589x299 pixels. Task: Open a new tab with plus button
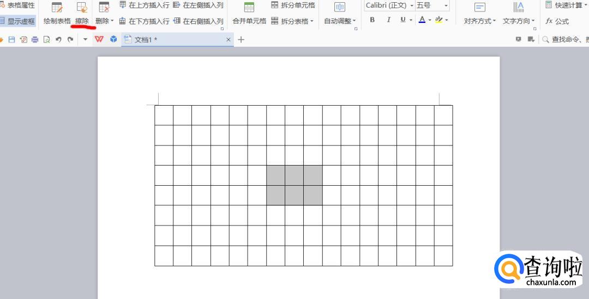241,40
